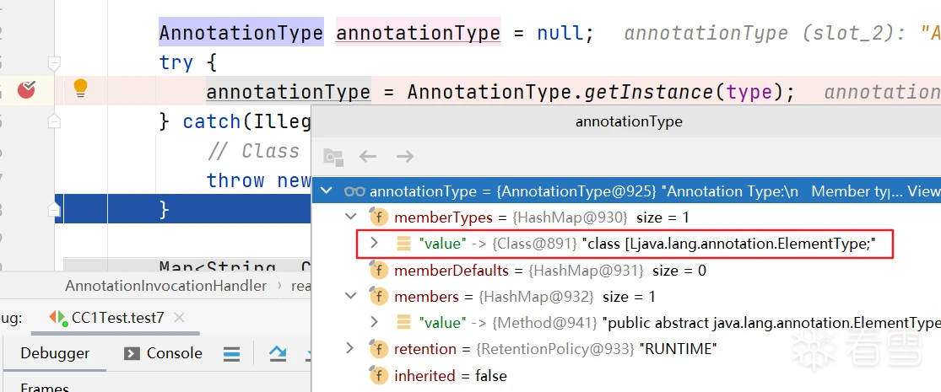The image size is (941, 392).
Task: Click the set-as-root folder icon in the popup
Action: tap(333, 157)
